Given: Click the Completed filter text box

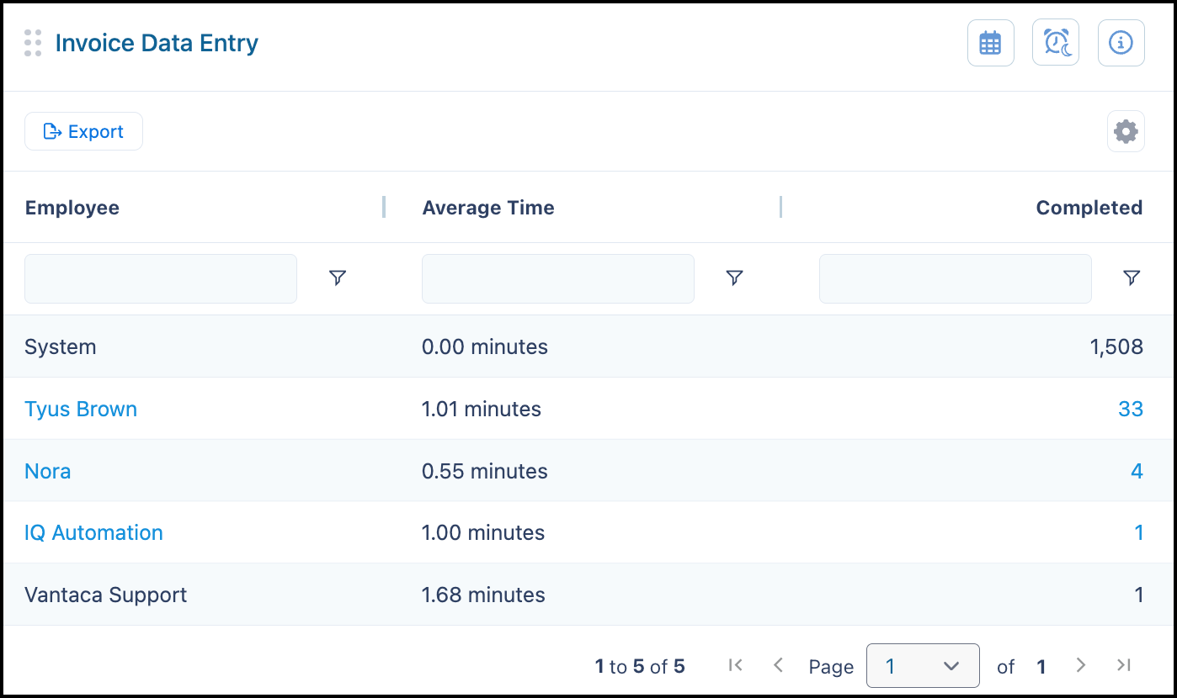Looking at the screenshot, I should (x=956, y=278).
